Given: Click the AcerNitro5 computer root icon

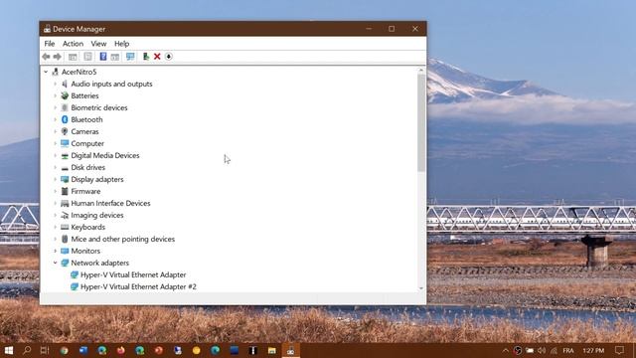Looking at the screenshot, I should point(56,72).
